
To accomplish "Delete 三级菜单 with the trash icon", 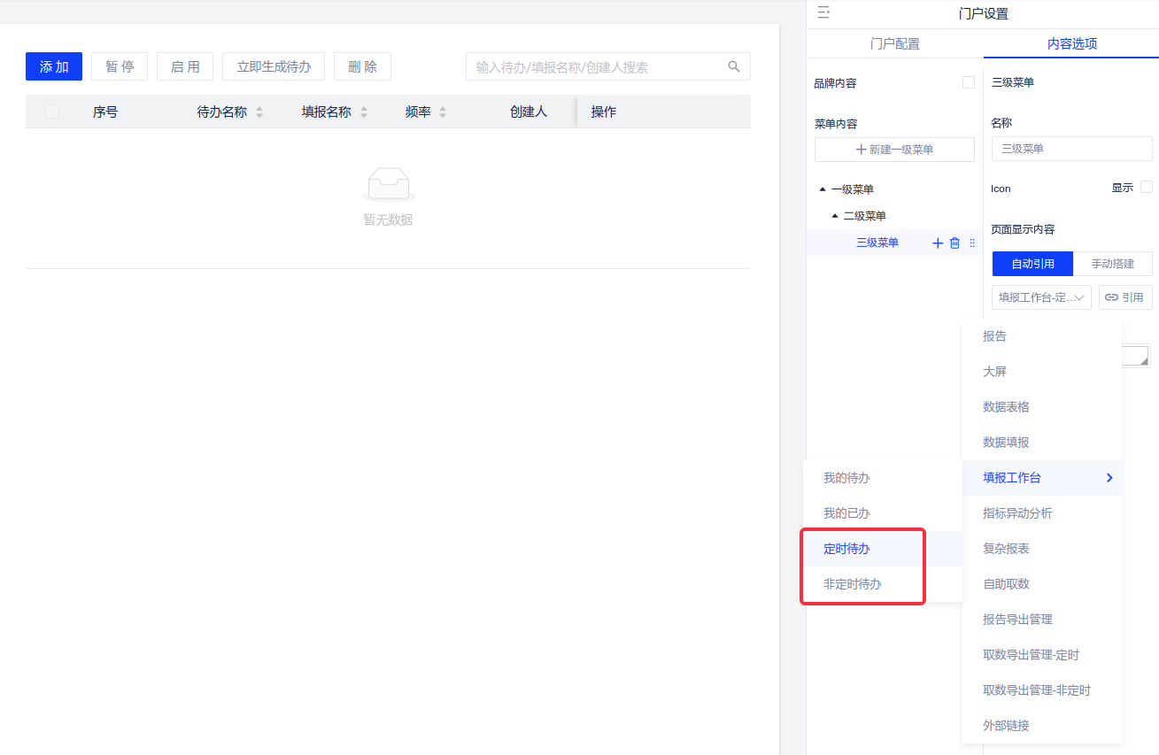I will point(954,243).
